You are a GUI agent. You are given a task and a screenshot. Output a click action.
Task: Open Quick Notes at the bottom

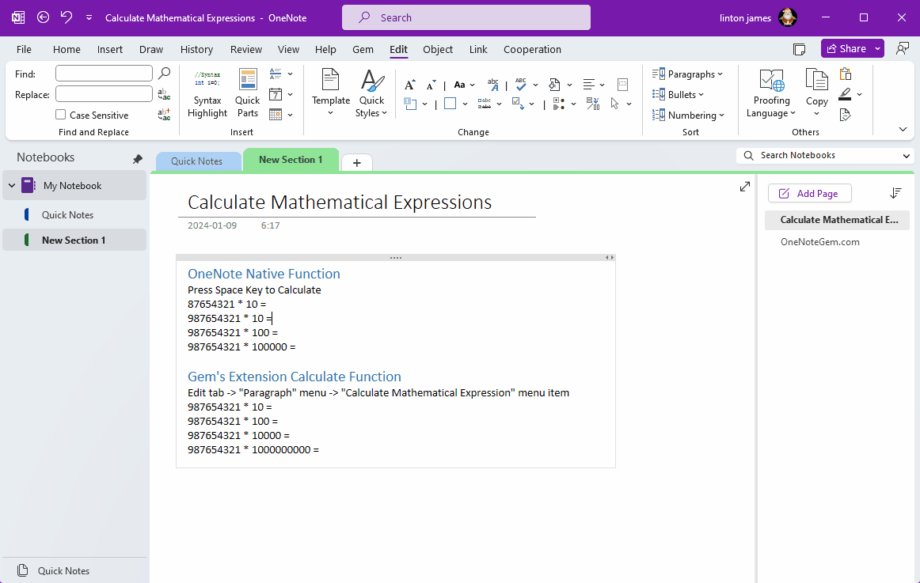63,570
